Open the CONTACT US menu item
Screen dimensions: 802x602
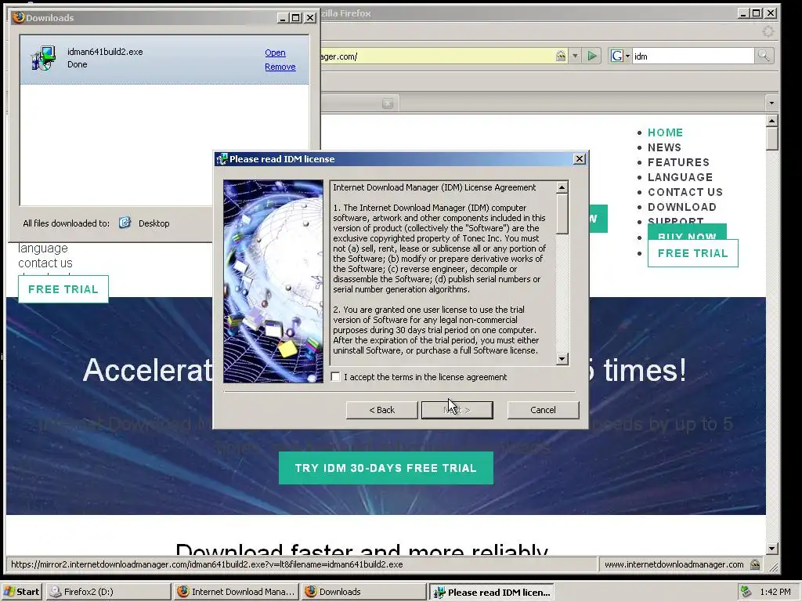pyautogui.click(x=685, y=192)
